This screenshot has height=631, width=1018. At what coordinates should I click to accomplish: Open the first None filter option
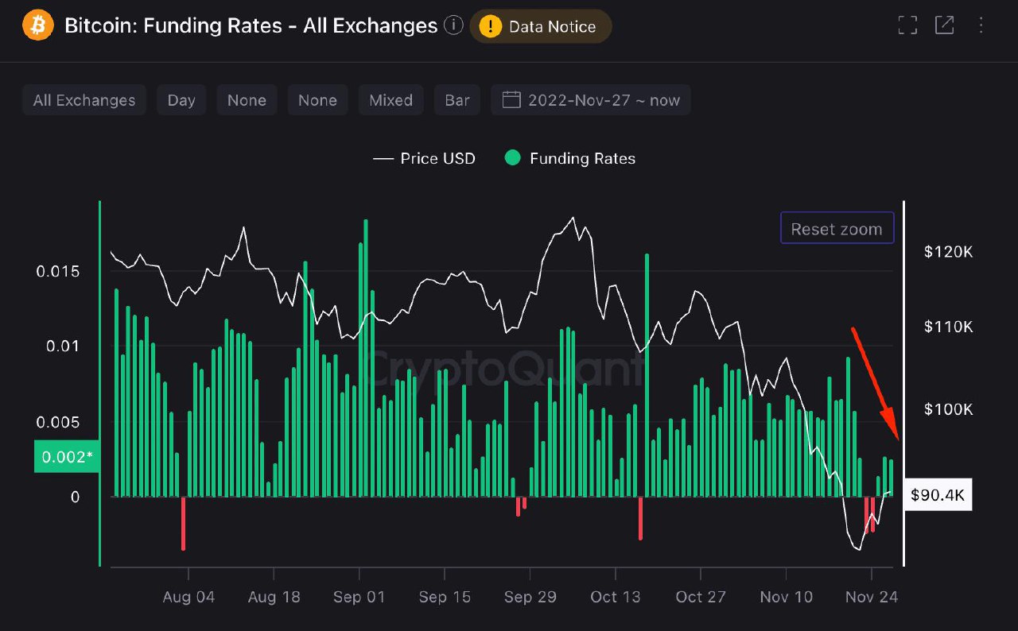pos(247,100)
